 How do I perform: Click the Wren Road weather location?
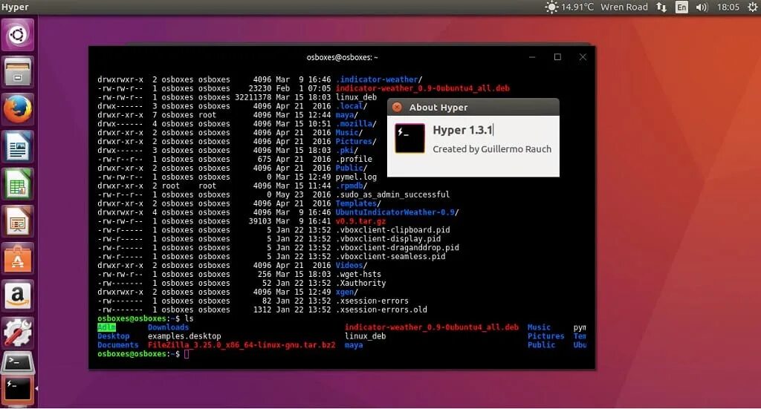(x=624, y=7)
